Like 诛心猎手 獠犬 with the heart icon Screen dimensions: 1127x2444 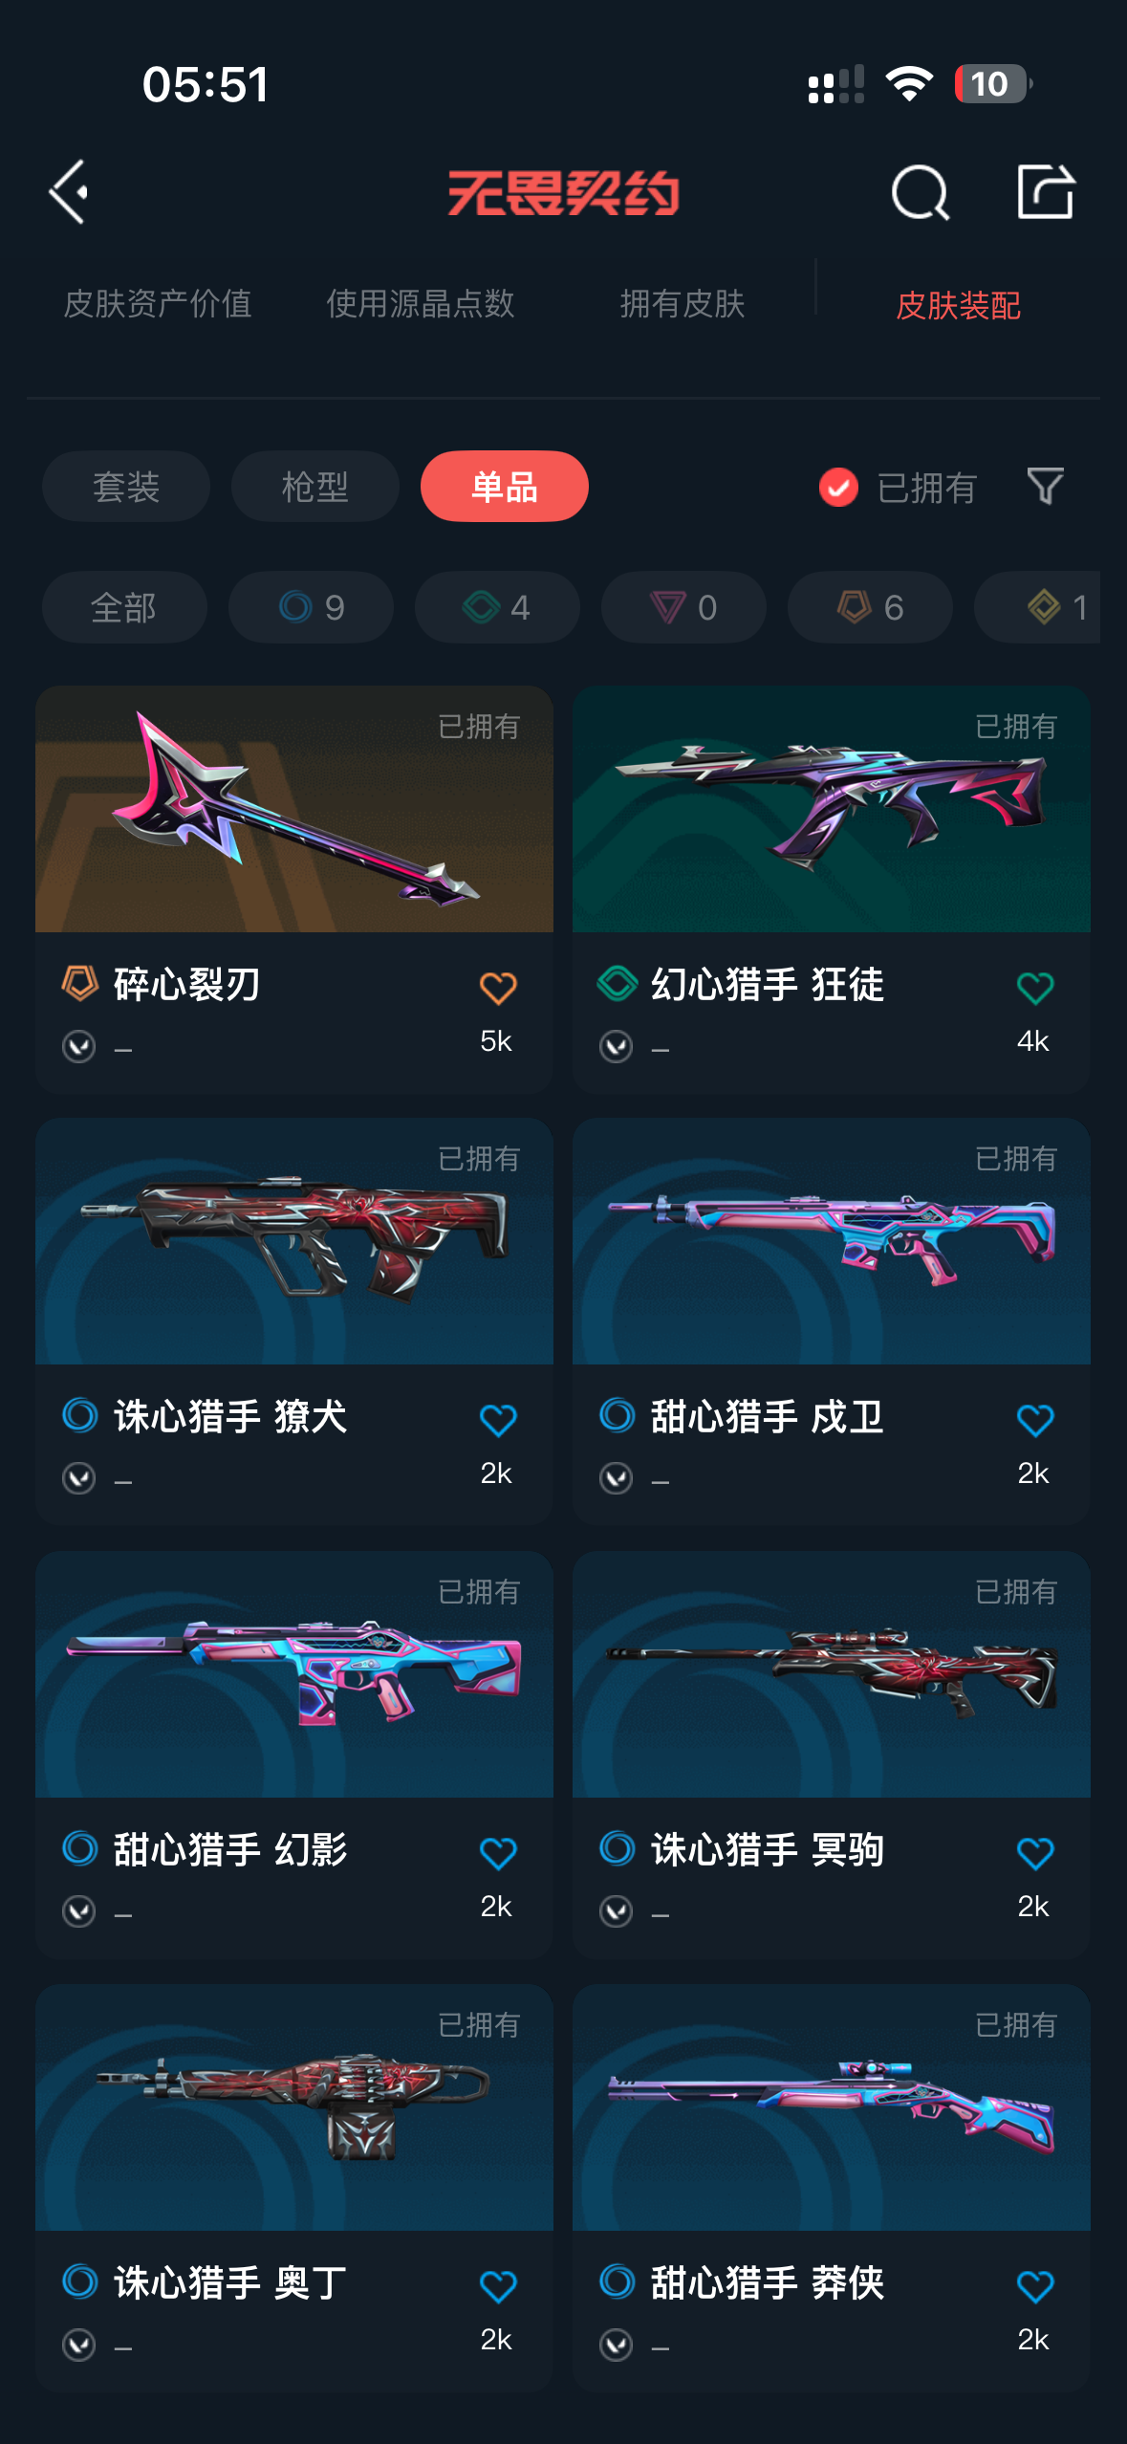[498, 1420]
